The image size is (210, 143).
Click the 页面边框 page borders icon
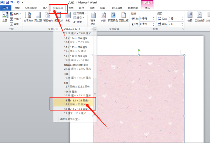[x=124, y=17]
